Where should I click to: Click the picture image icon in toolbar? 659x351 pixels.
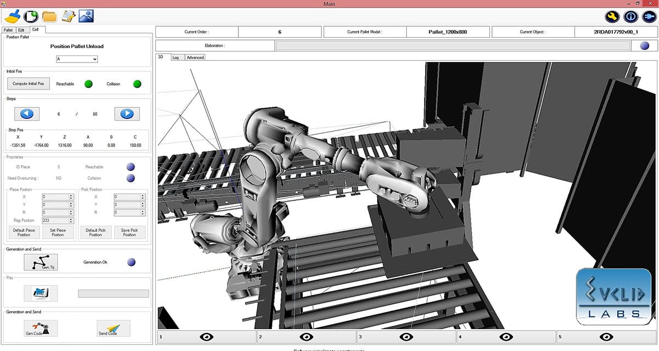click(87, 16)
